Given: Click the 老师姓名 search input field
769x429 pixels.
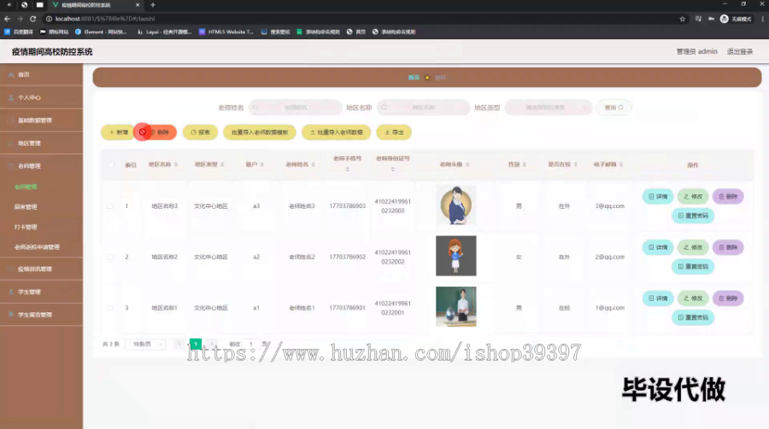Looking at the screenshot, I should (296, 107).
